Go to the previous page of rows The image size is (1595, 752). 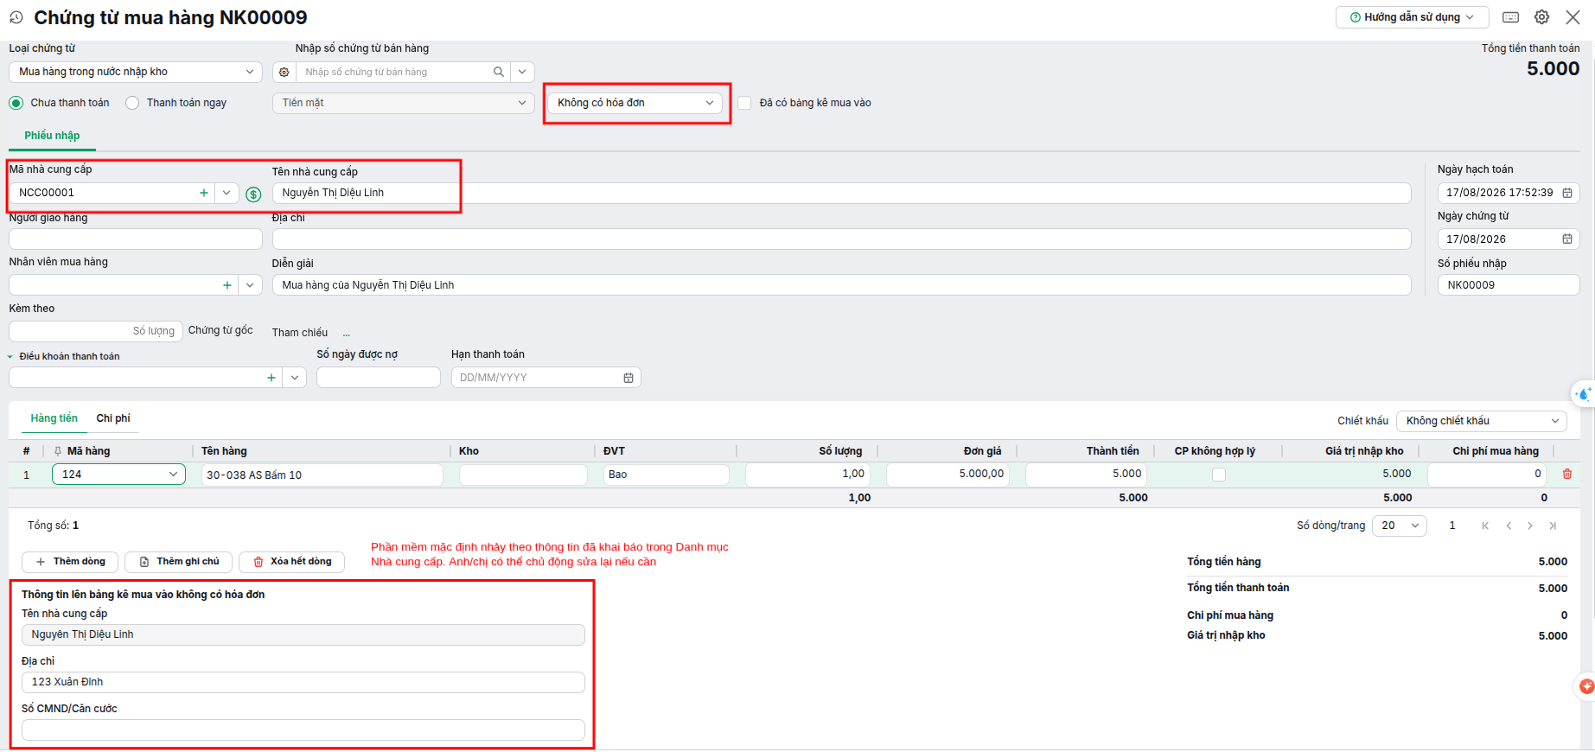(x=1509, y=526)
